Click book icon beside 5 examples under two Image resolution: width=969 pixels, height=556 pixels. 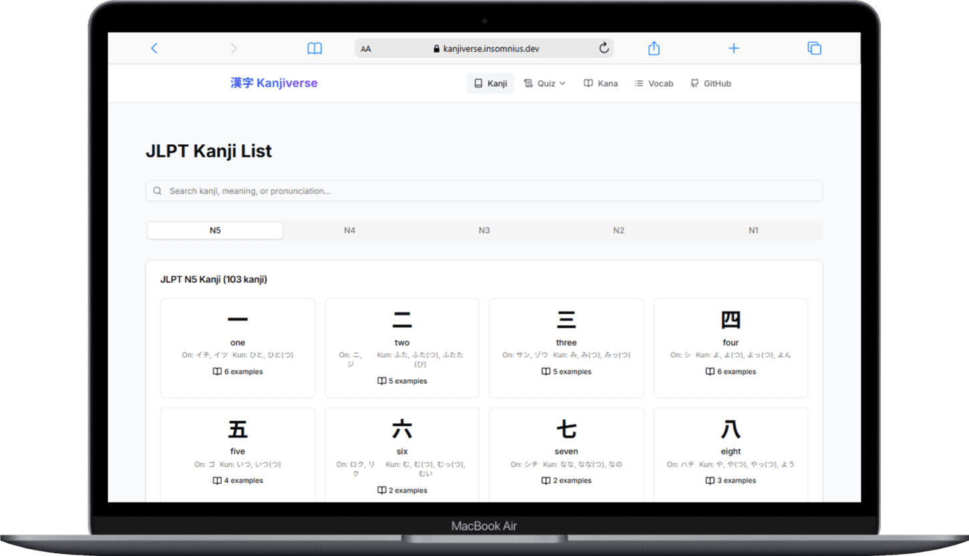pos(382,381)
